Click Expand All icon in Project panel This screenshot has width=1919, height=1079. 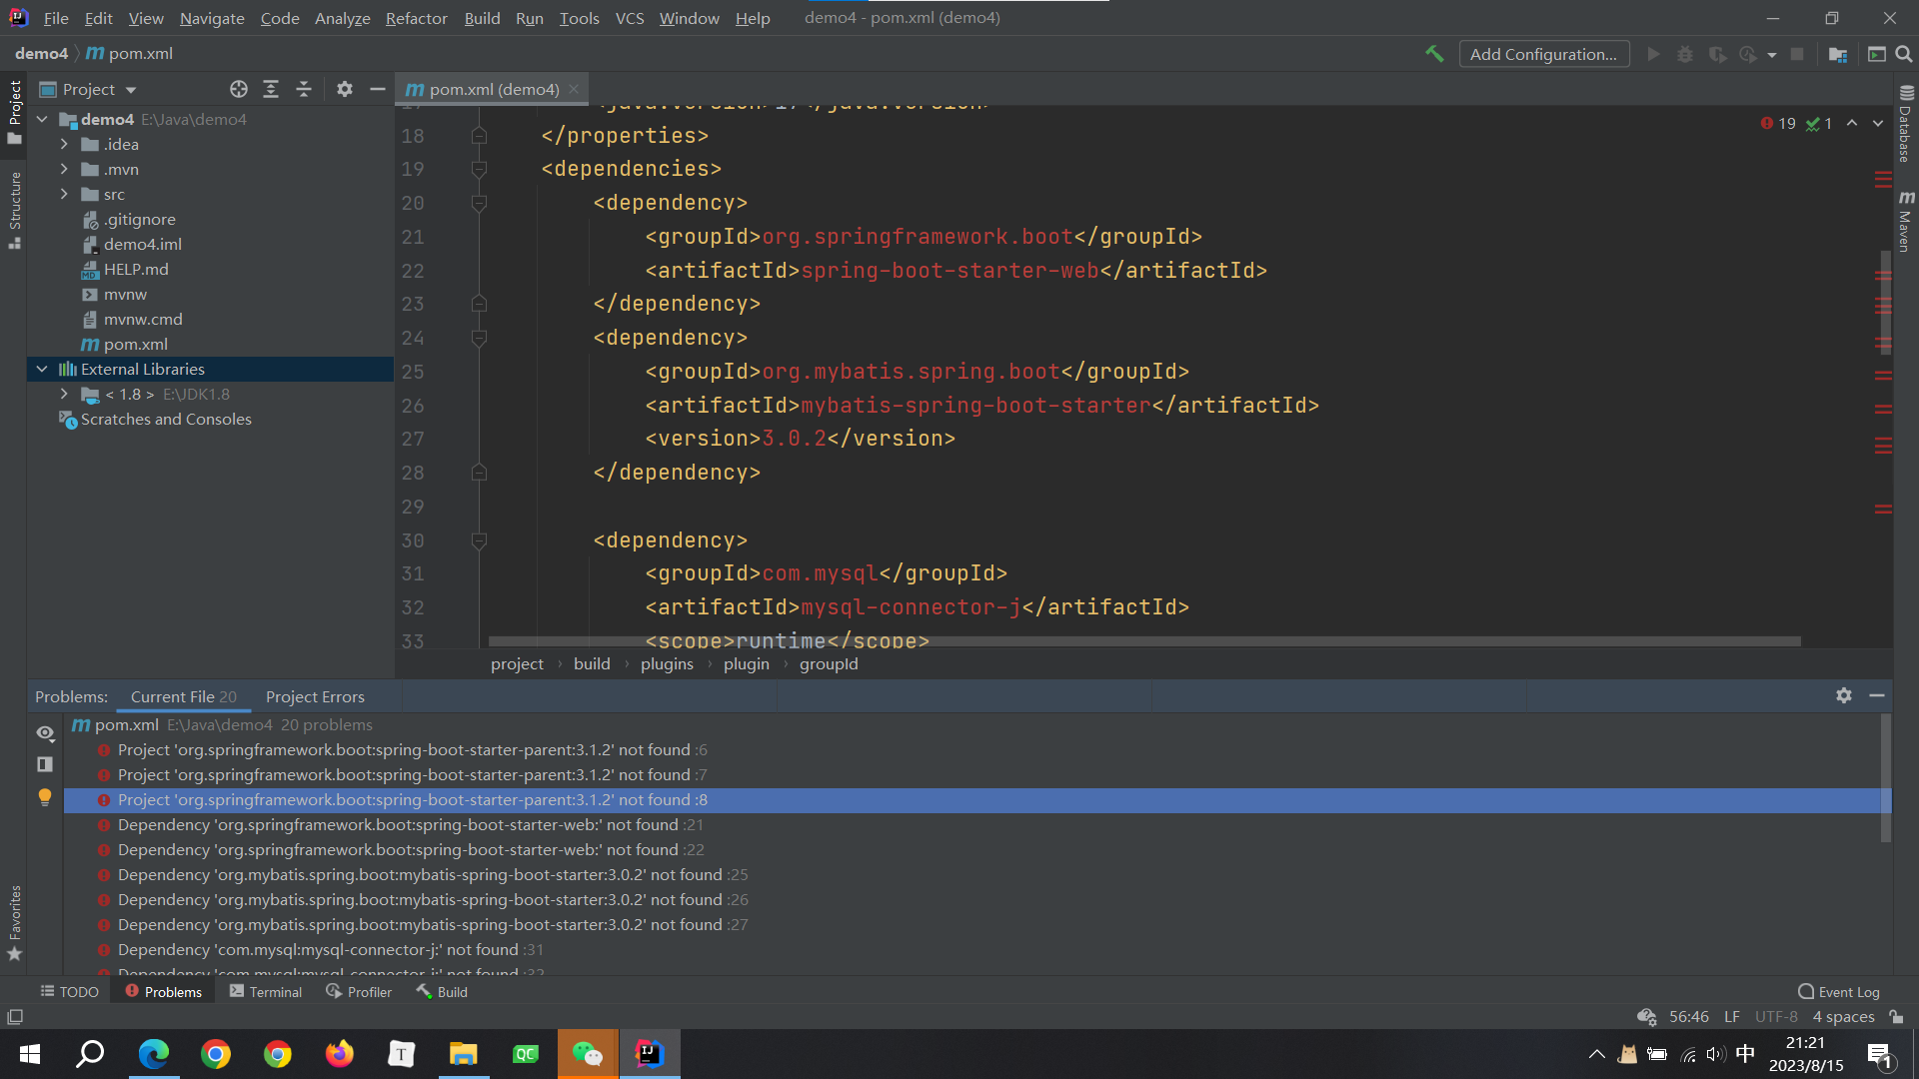[271, 89]
